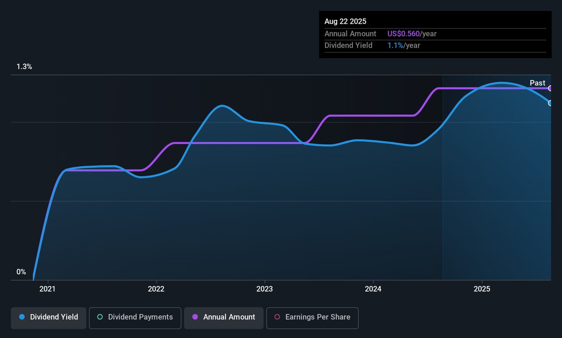Image resolution: width=562 pixels, height=338 pixels.
Task: Click the US$0.560/year value in tooltip
Action: pos(412,34)
